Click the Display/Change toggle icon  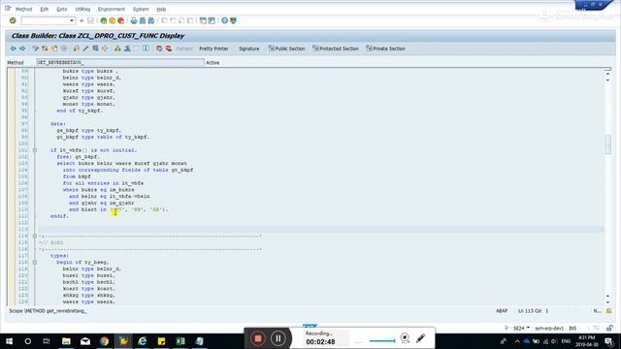(x=35, y=48)
